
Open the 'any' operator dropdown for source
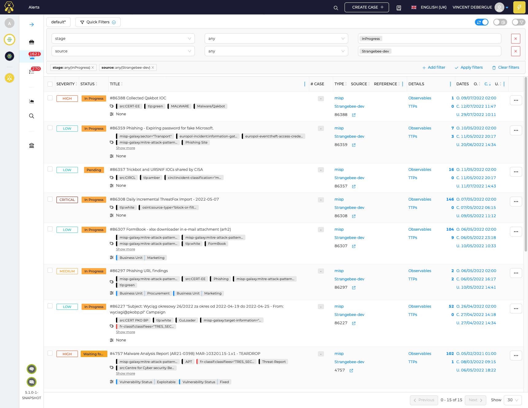coord(276,51)
